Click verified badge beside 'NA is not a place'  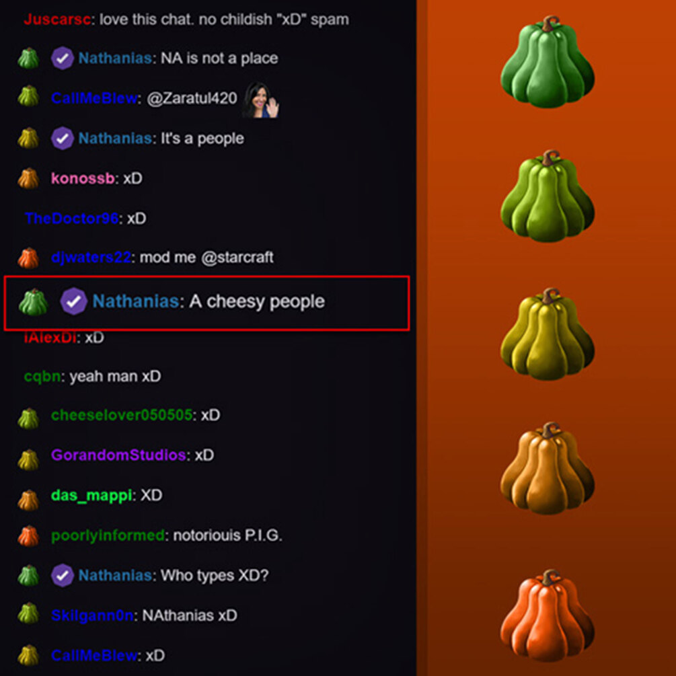click(x=62, y=59)
